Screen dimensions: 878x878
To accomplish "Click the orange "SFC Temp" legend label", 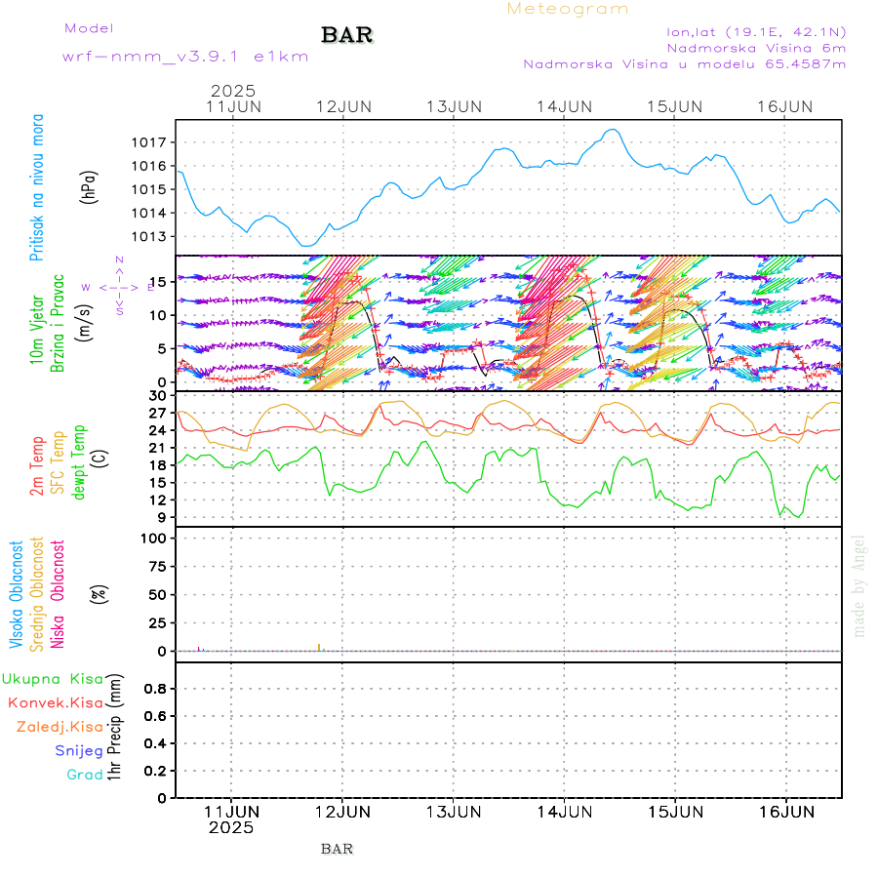I will coord(58,462).
